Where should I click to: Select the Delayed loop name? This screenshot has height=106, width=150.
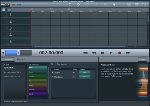57,73
